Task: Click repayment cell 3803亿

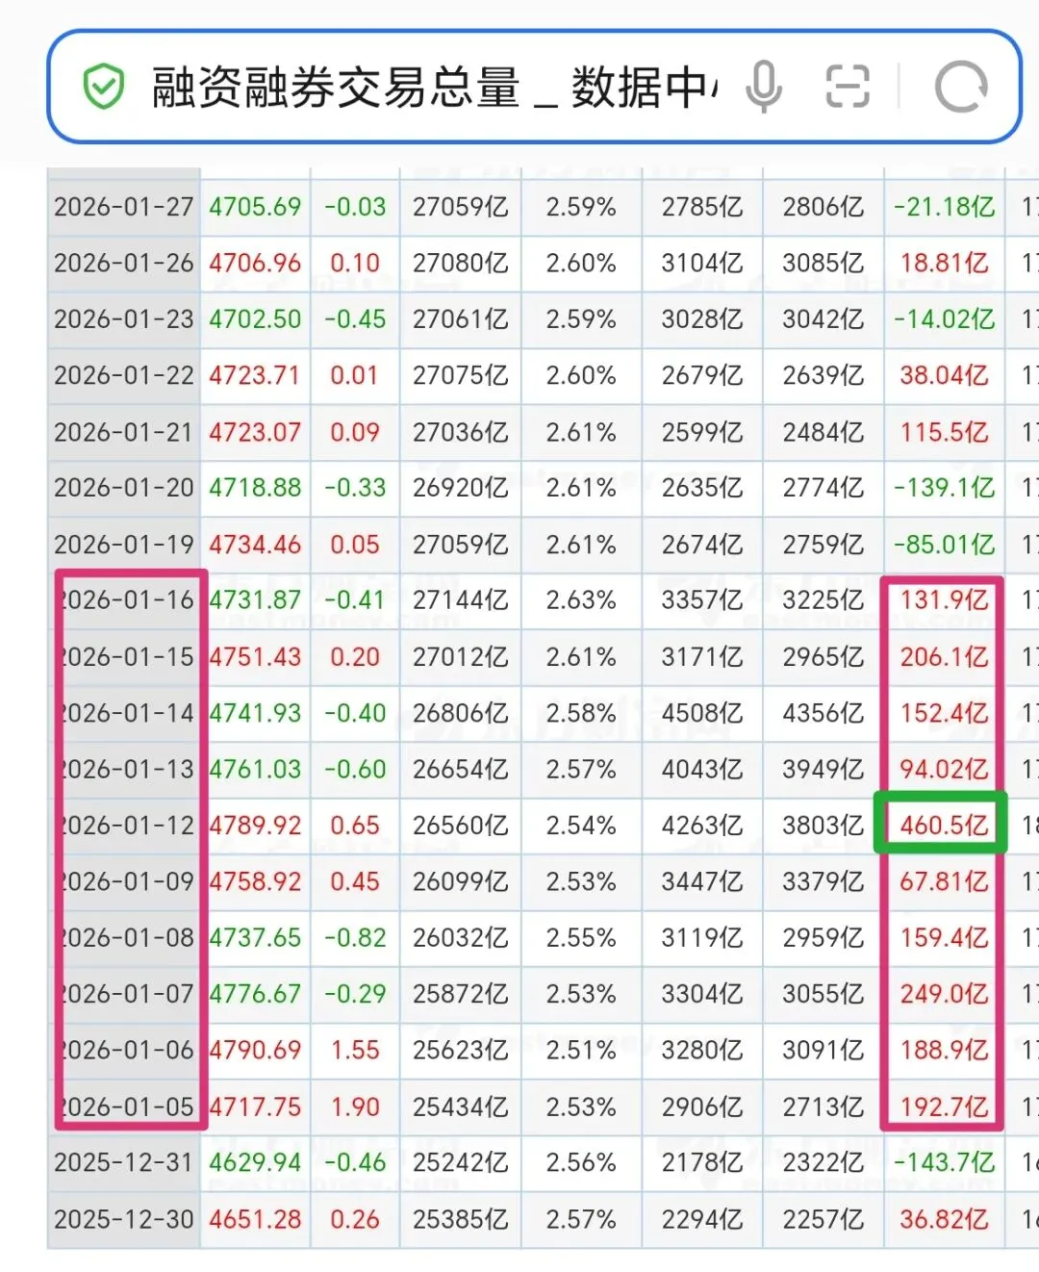Action: [x=824, y=826]
